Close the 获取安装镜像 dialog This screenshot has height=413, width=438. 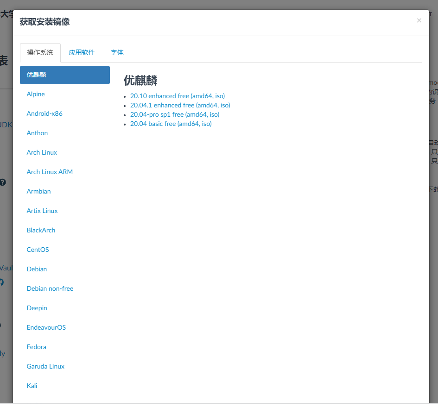(x=419, y=20)
